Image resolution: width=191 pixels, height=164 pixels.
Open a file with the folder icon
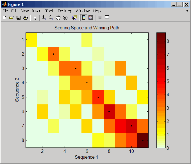12,18
